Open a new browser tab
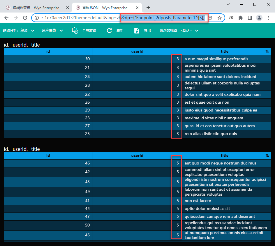This screenshot has height=246, width=275. (148, 8)
